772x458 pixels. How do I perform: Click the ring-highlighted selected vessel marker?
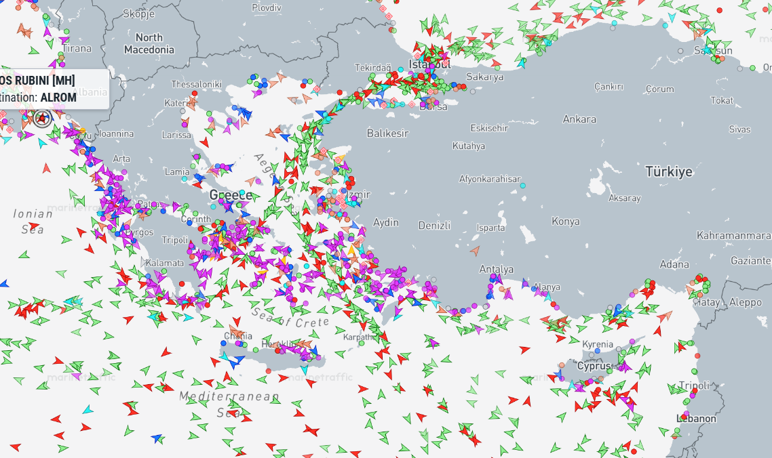coord(42,119)
